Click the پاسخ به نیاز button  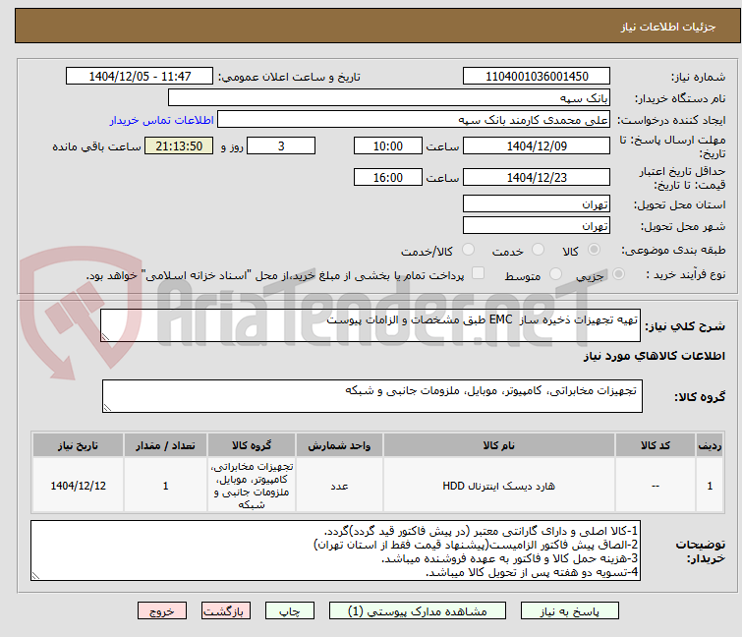pyautogui.click(x=570, y=611)
